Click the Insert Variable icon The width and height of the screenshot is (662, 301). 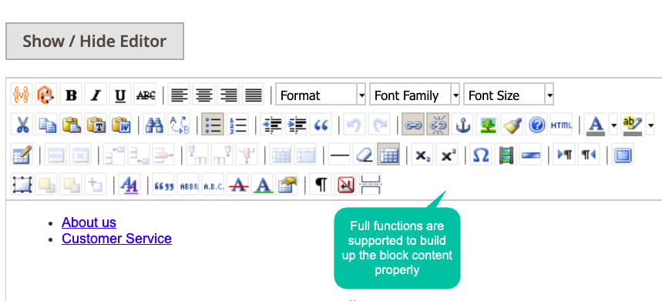coord(21,95)
